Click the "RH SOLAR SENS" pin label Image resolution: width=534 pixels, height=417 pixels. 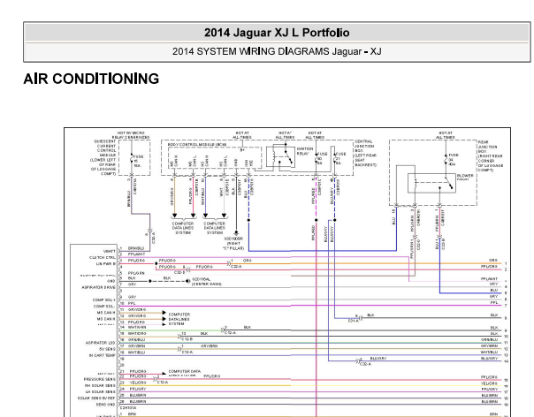click(x=100, y=386)
